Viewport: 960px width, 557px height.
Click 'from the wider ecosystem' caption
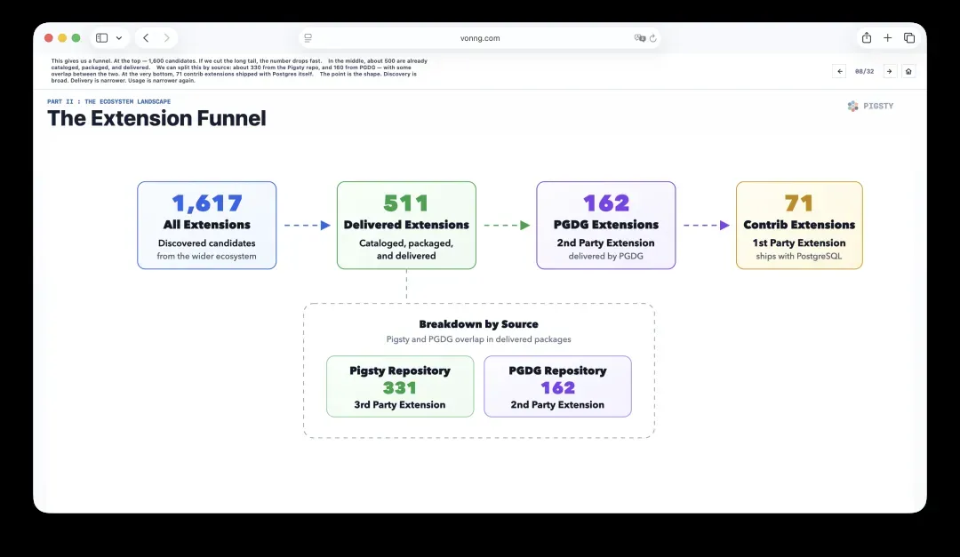[207, 257]
